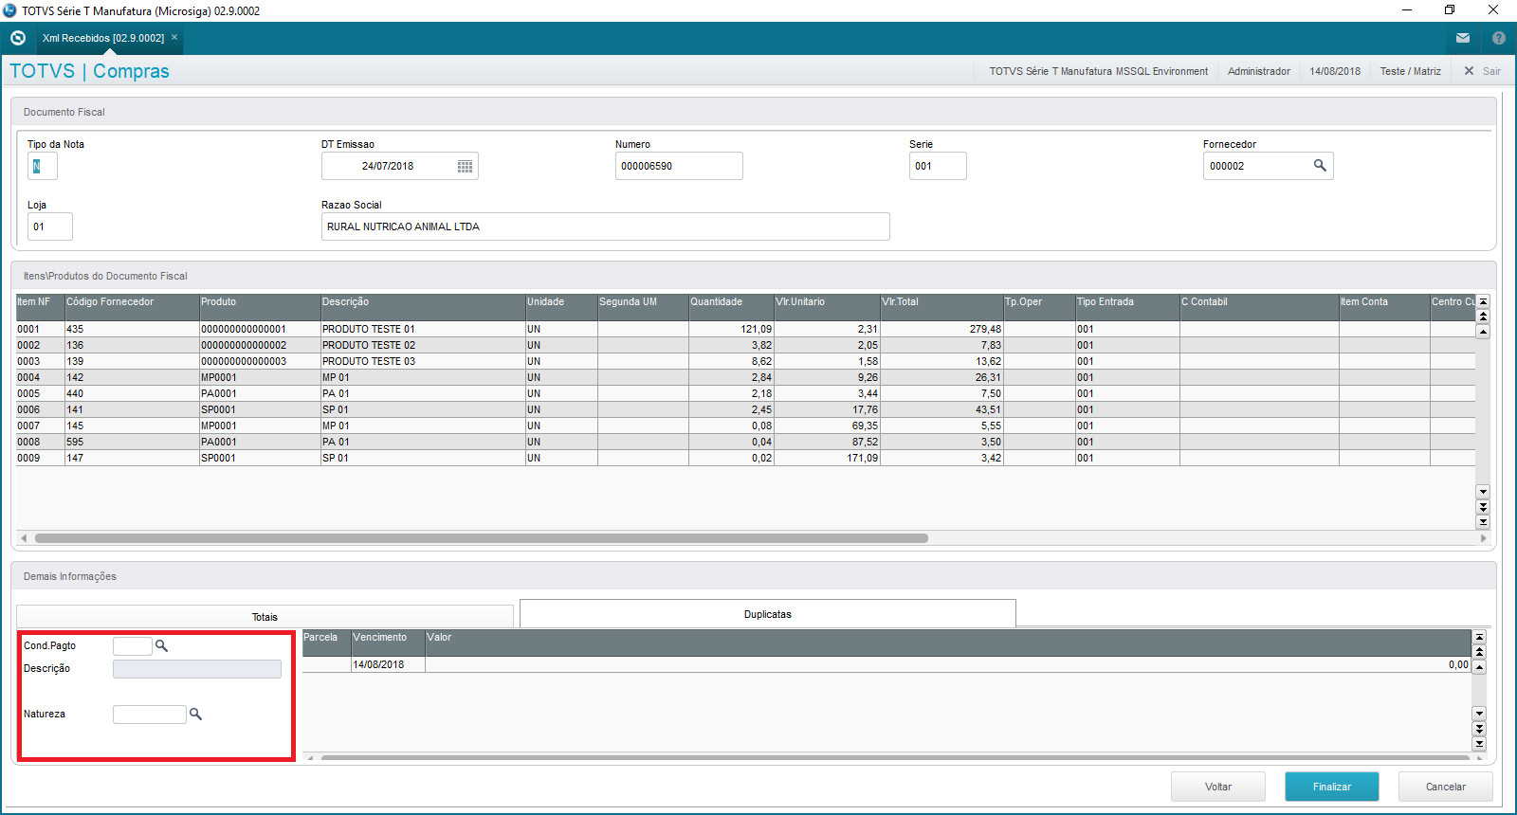Open the Natureza lookup magnifier
This screenshot has height=815, width=1517.
coord(196,715)
